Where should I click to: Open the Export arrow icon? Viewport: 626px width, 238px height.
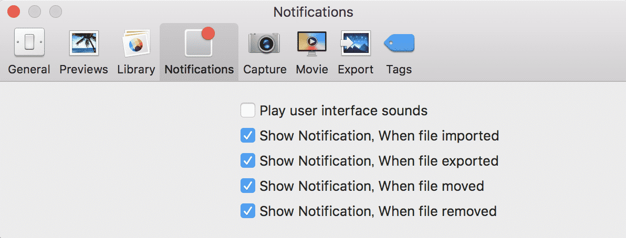click(356, 42)
